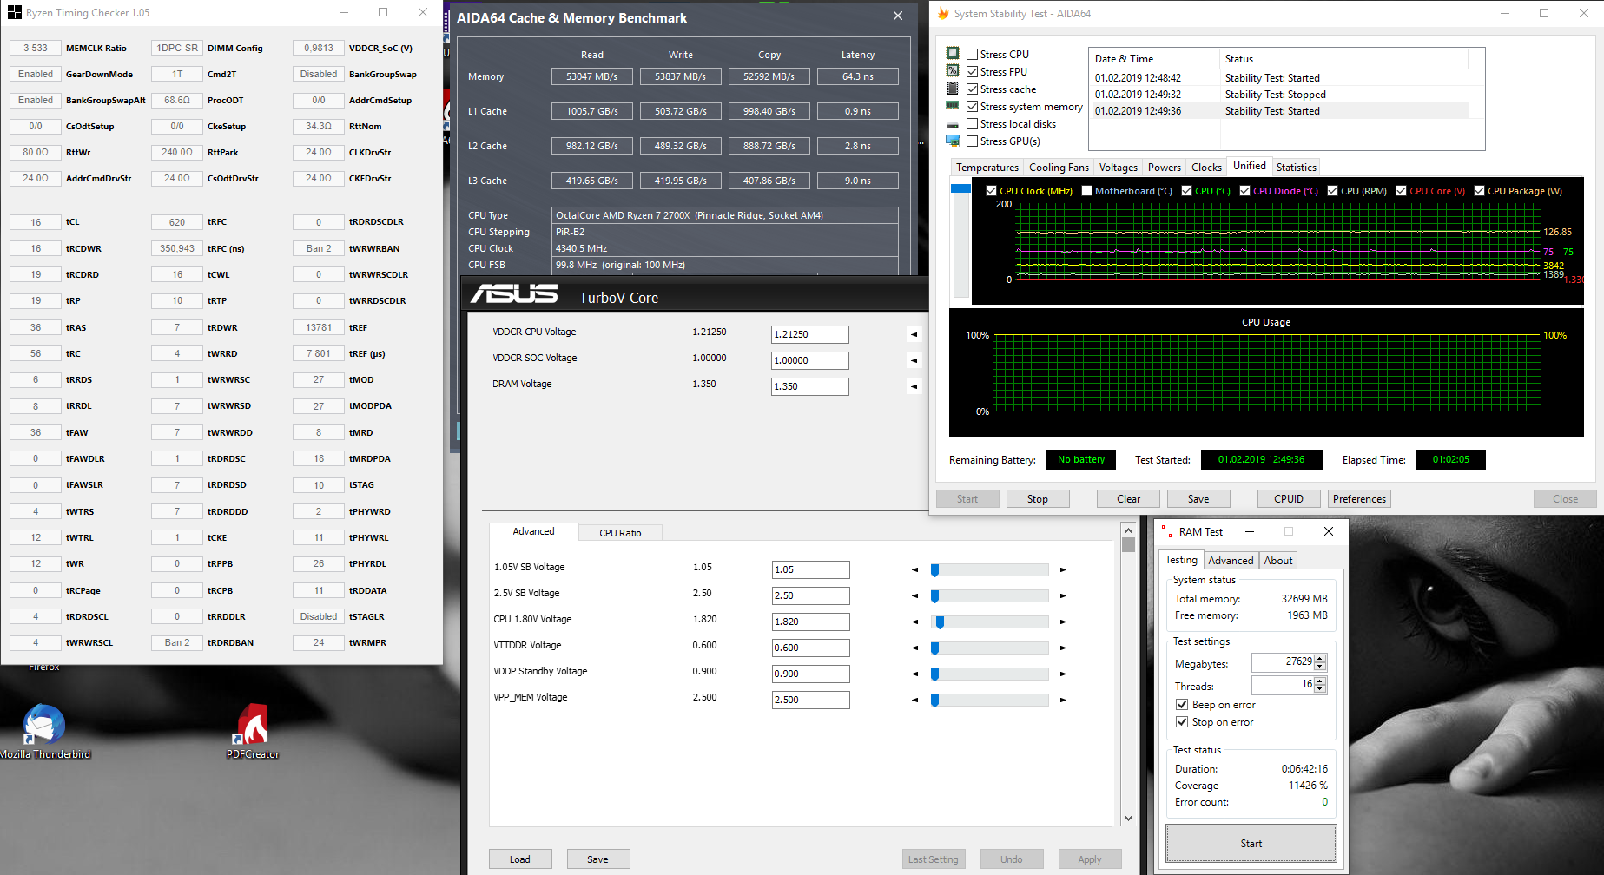Increase CPU 1.80V Voltage with right arrow
The width and height of the screenshot is (1604, 875).
pos(1063,622)
